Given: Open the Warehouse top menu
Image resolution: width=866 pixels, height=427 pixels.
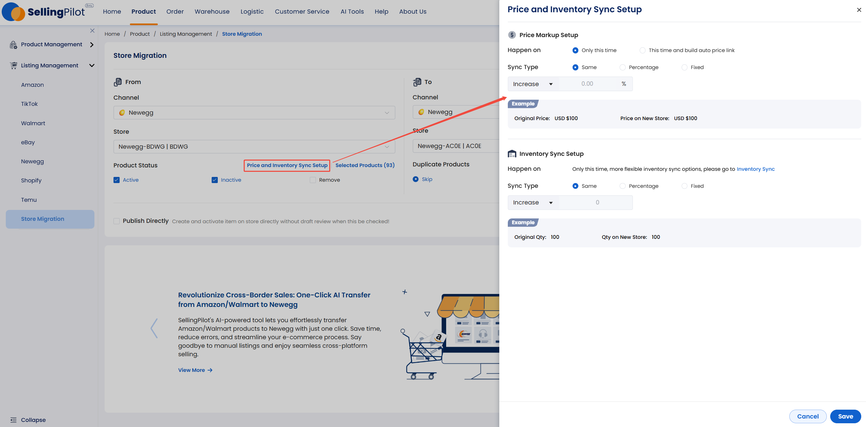Looking at the screenshot, I should [212, 12].
